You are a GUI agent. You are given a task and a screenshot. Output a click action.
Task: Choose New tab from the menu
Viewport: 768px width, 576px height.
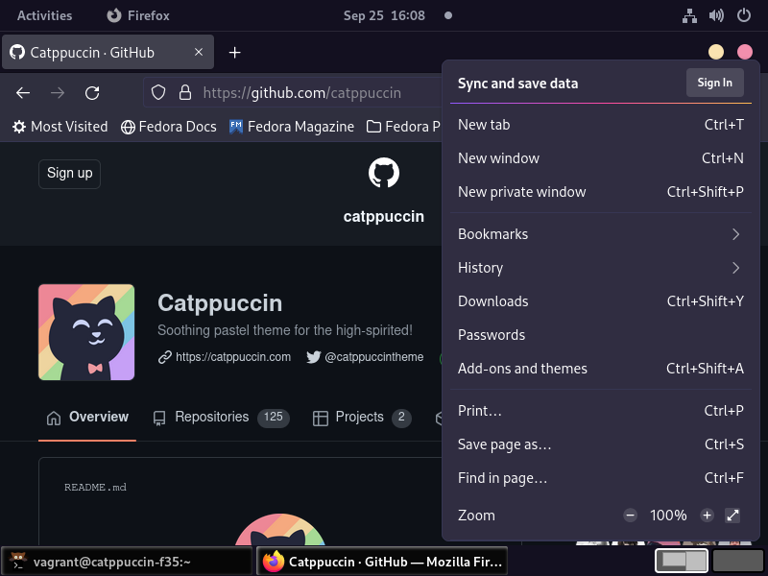[x=601, y=125]
